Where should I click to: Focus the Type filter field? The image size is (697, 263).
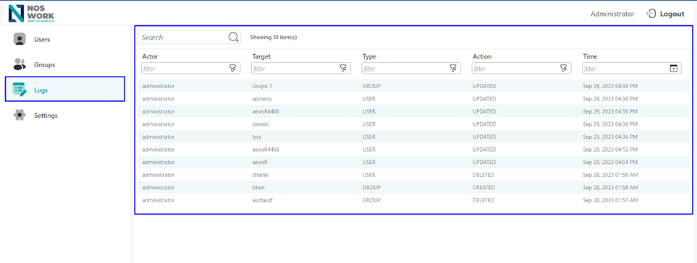point(411,69)
